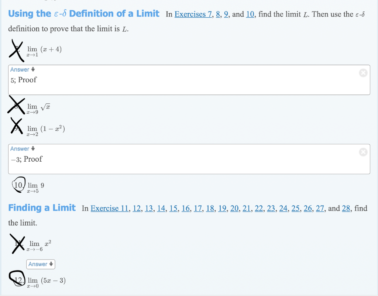The width and height of the screenshot is (378, 296).
Task: Open the Exercises 7 link
Action: point(192,14)
